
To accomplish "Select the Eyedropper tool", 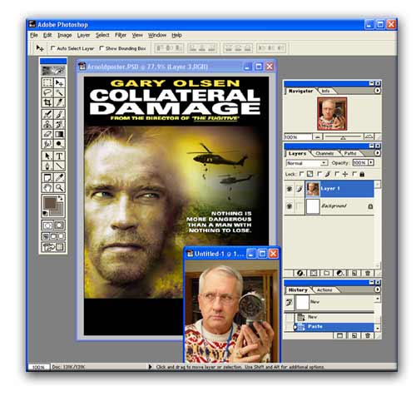I will [x=59, y=177].
